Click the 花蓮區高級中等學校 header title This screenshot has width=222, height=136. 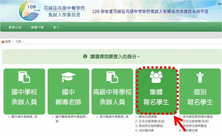tap(64, 8)
